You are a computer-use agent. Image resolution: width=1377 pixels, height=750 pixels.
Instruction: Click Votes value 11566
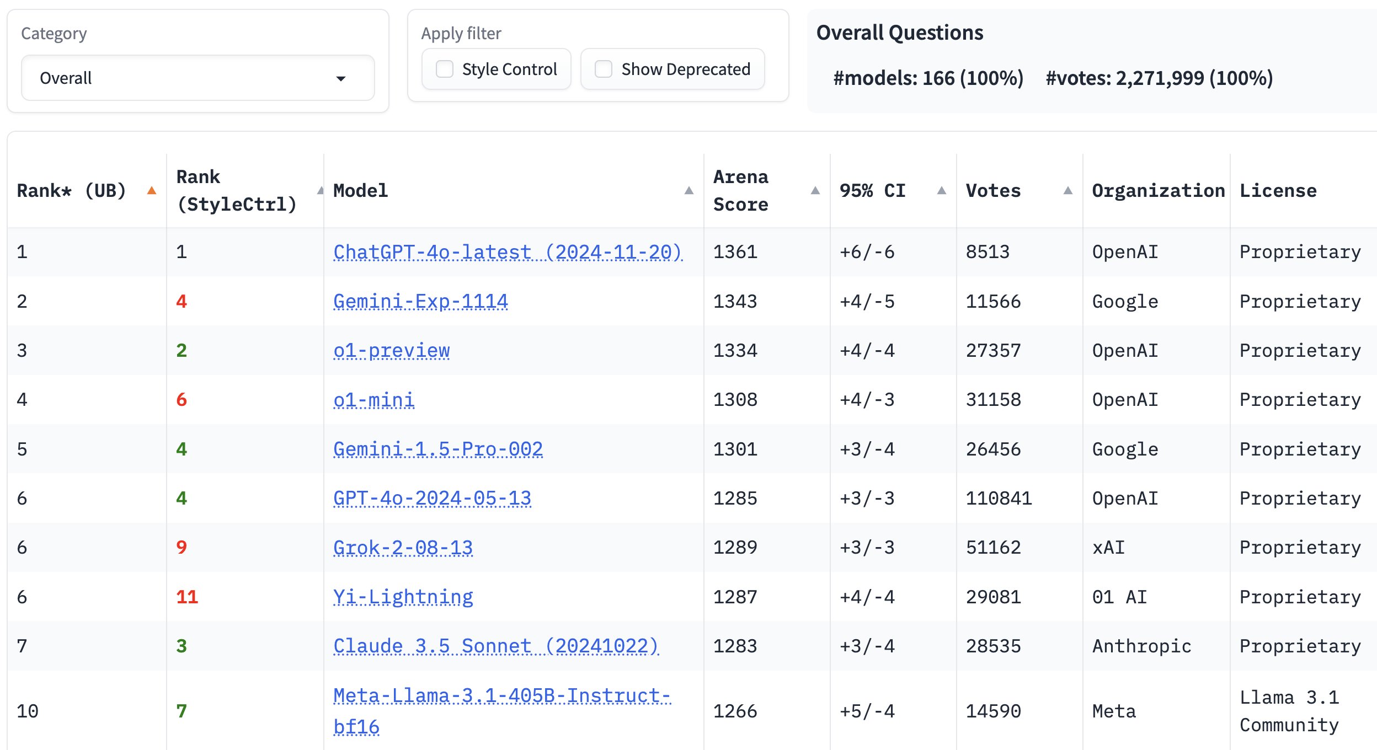pos(993,302)
